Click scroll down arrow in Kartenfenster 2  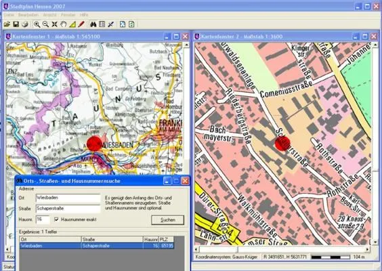click(x=375, y=243)
